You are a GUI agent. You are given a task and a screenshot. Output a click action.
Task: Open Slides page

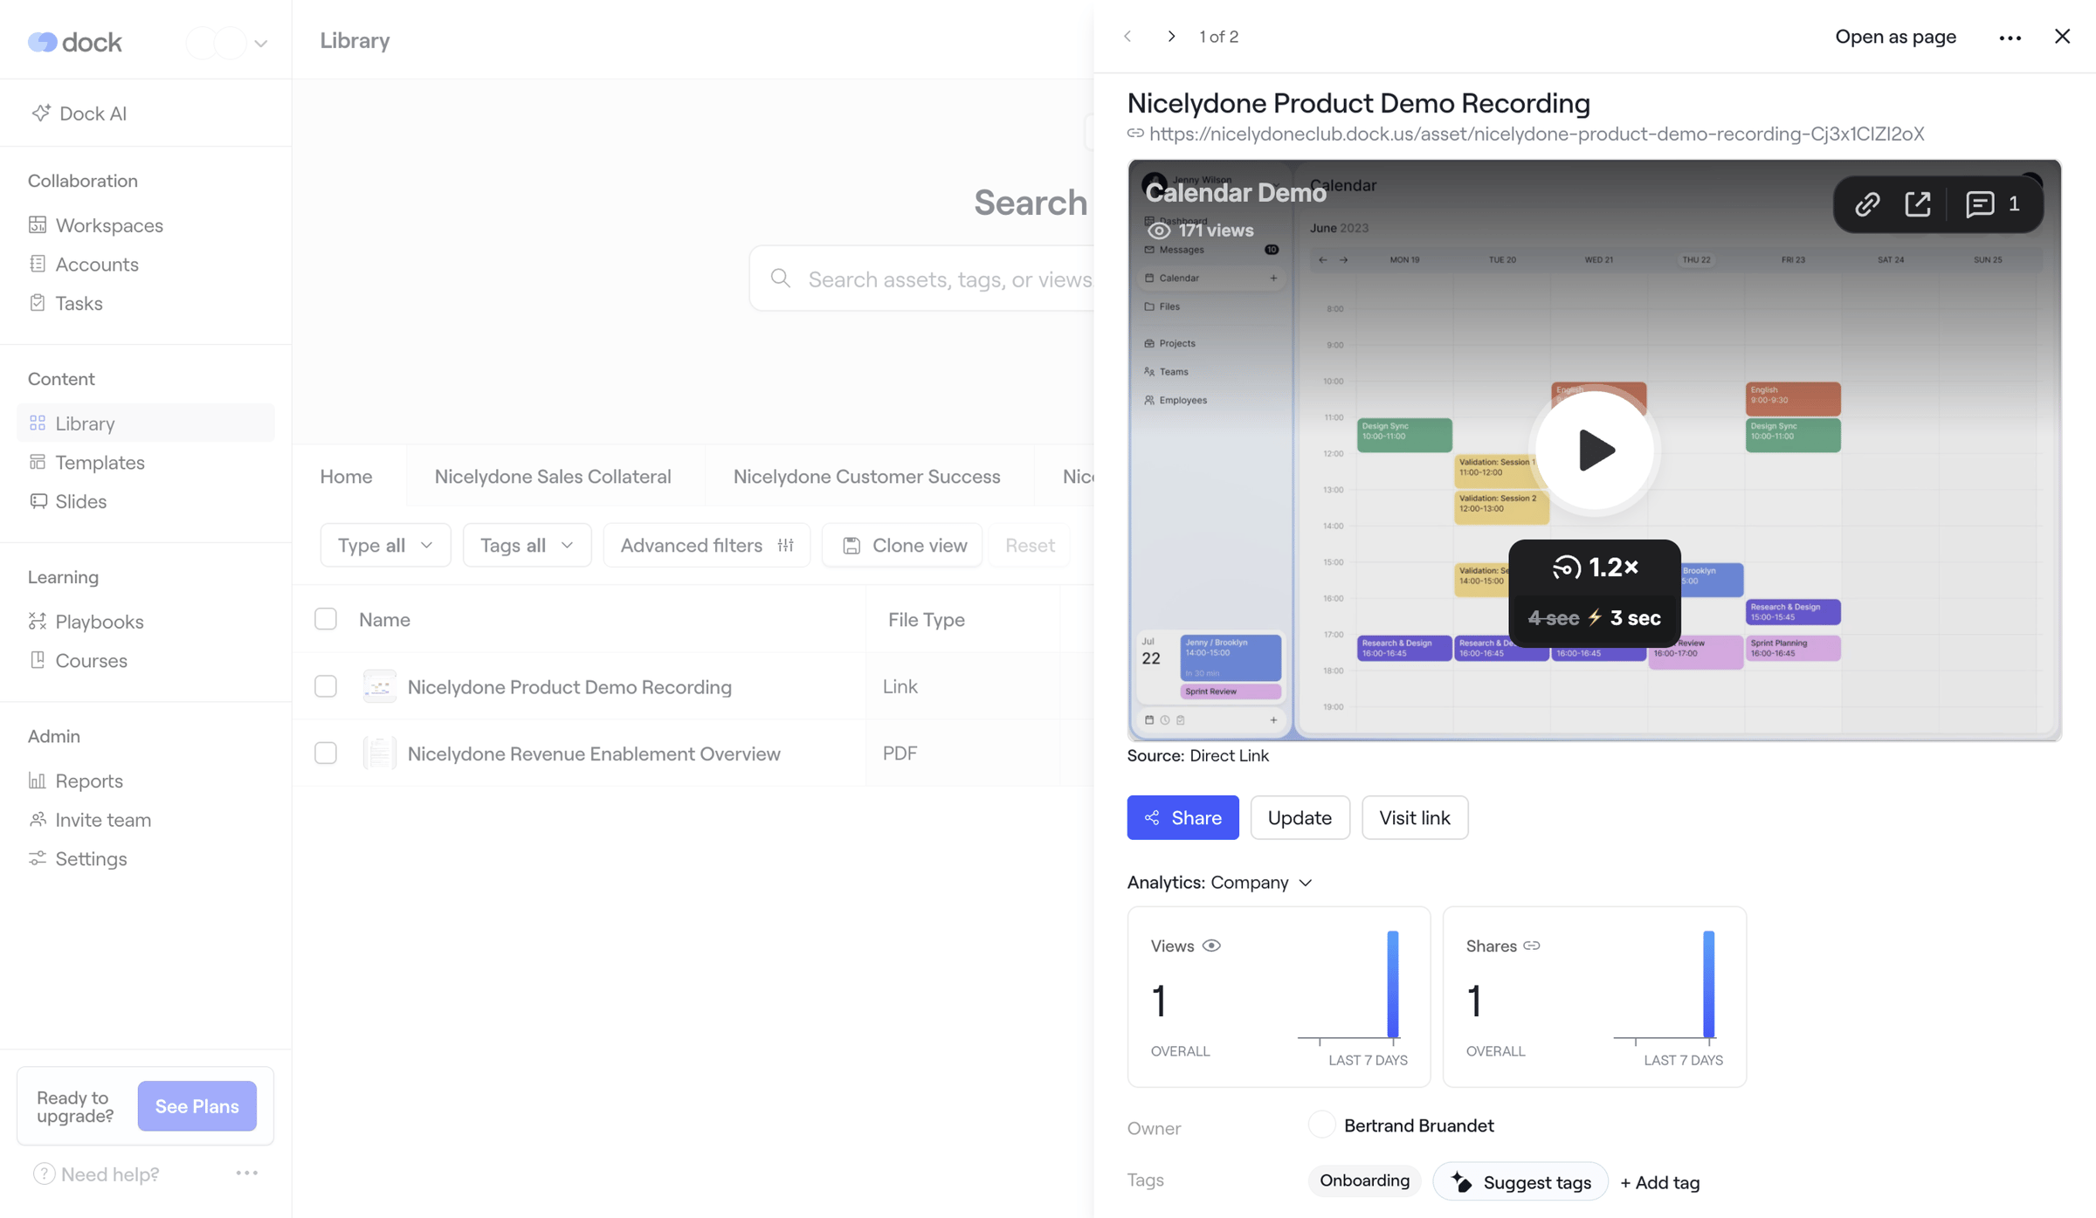(67, 501)
